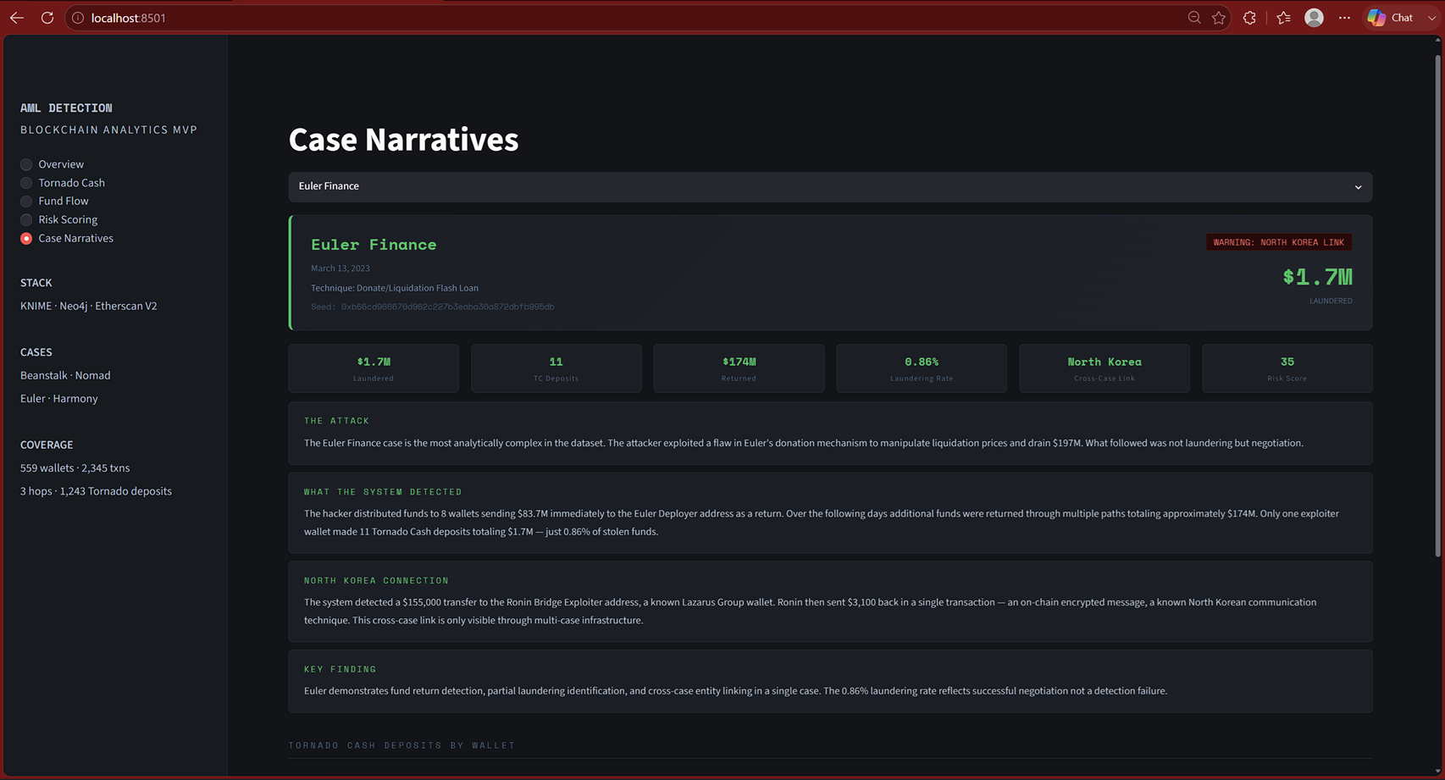Click the $1.7M Laundered metric card
The image size is (1445, 780).
point(374,368)
